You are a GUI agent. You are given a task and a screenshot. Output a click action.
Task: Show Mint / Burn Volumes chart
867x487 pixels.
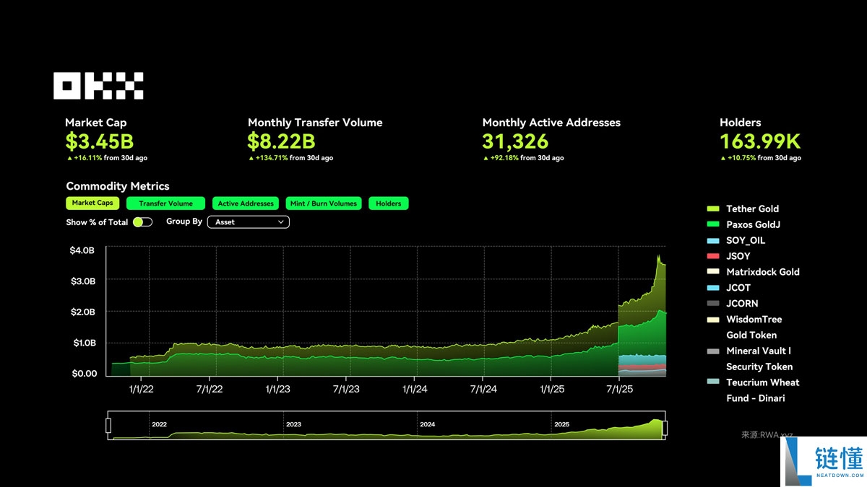coord(323,203)
